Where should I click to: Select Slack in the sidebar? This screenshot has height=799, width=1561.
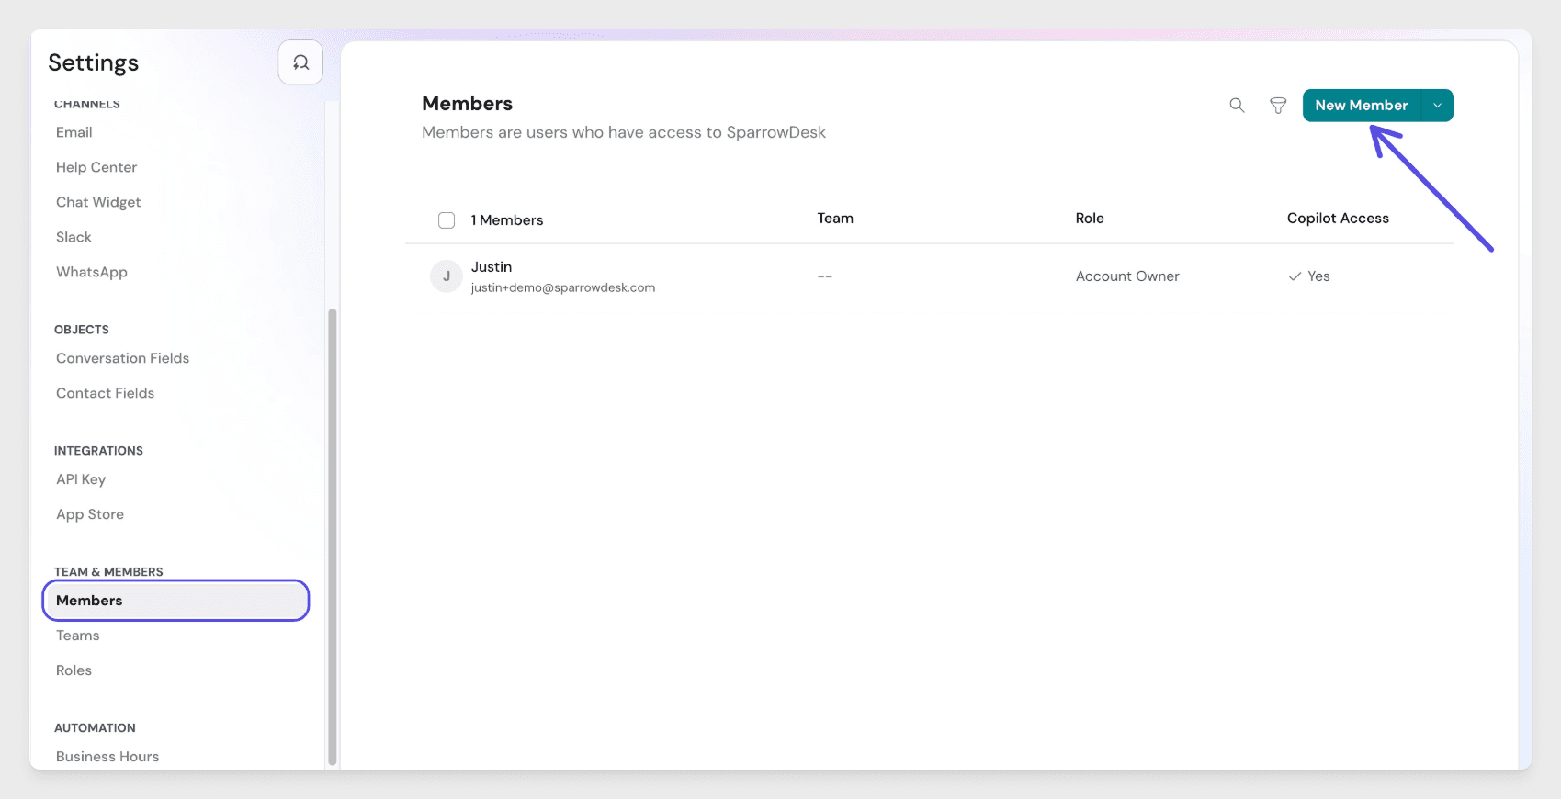(x=74, y=237)
